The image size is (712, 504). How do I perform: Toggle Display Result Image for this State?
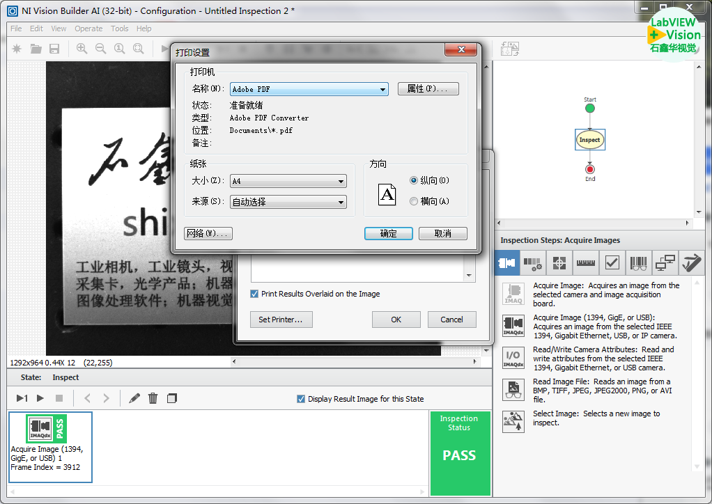click(301, 399)
